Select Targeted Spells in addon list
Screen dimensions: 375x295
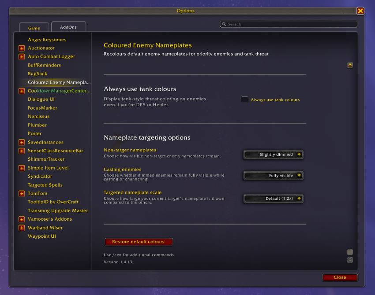click(45, 185)
